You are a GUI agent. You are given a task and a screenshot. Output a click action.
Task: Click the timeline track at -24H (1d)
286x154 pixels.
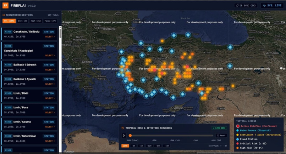coord(175,136)
